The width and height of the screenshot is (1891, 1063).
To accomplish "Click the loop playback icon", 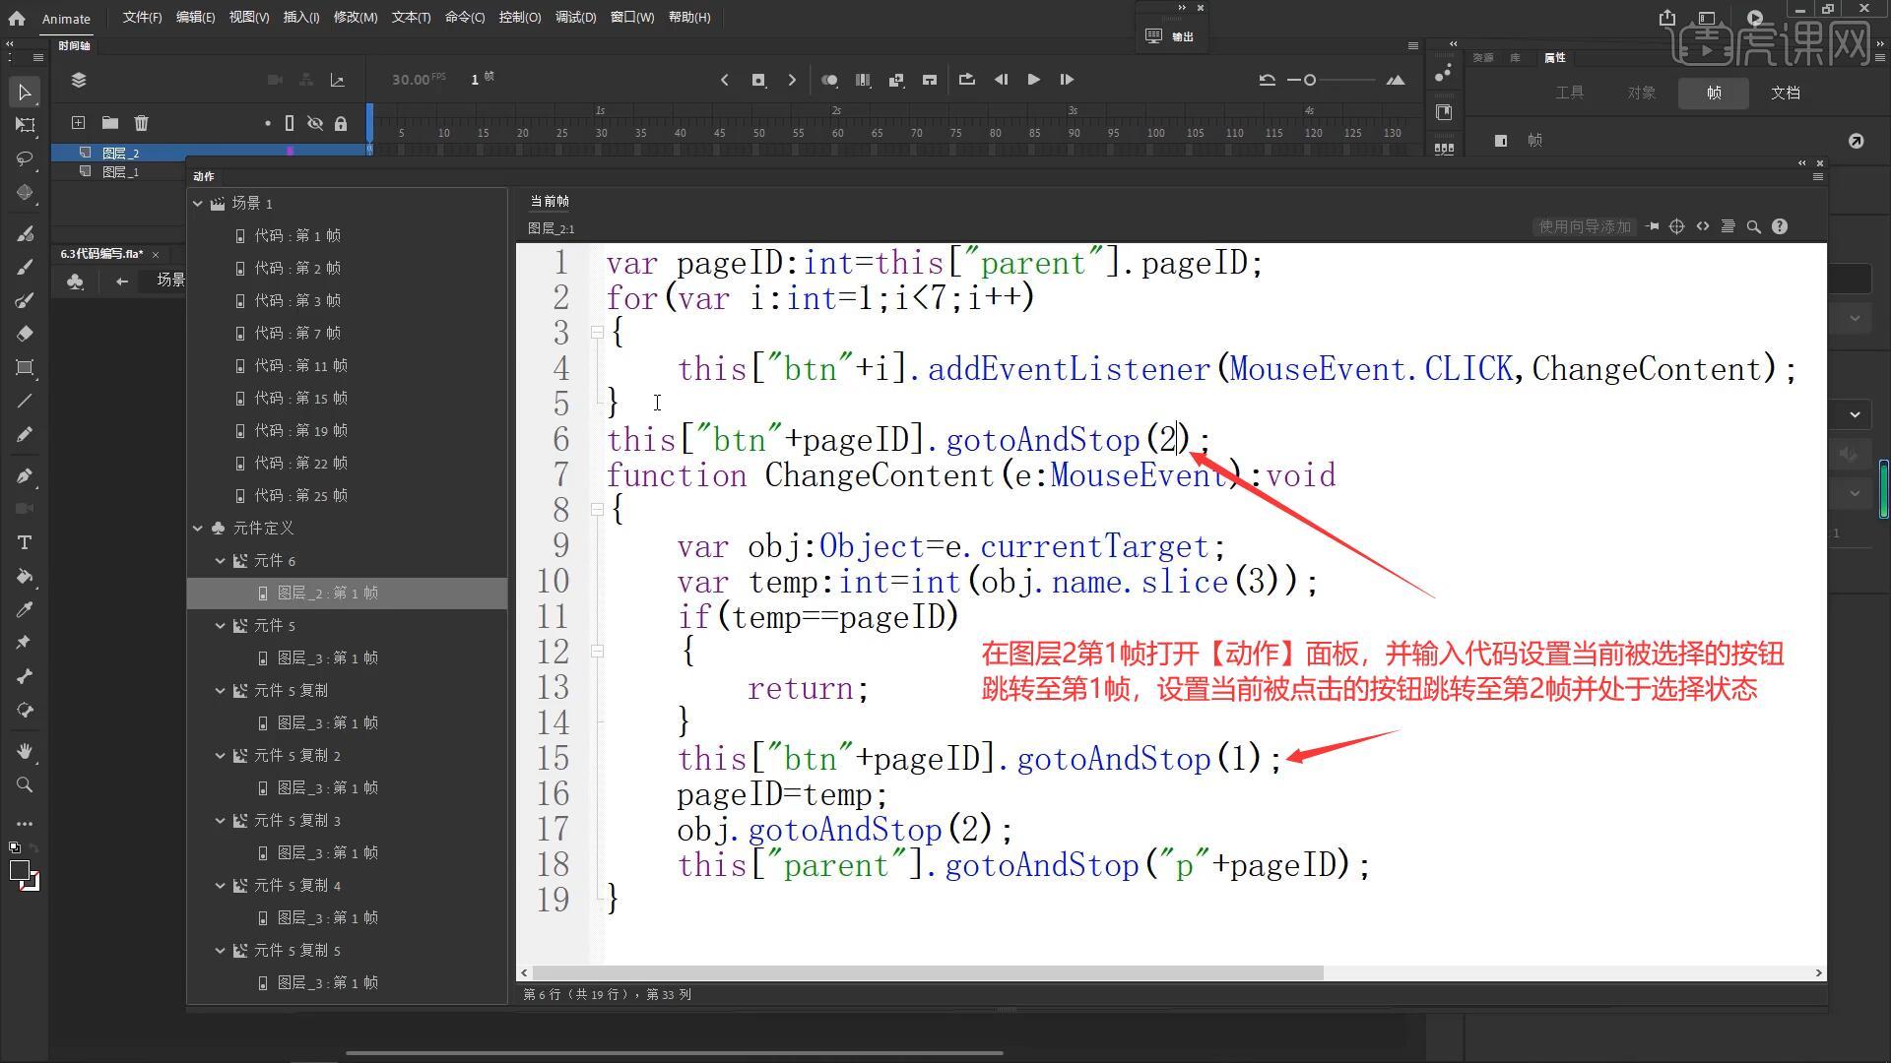I will [966, 80].
